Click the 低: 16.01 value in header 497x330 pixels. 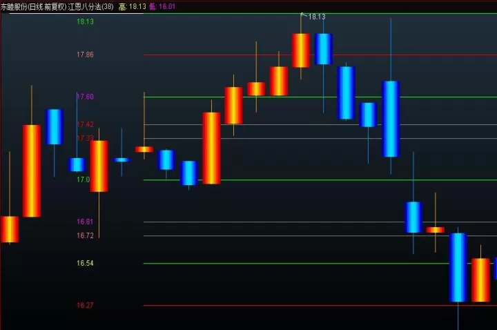pyautogui.click(x=162, y=7)
